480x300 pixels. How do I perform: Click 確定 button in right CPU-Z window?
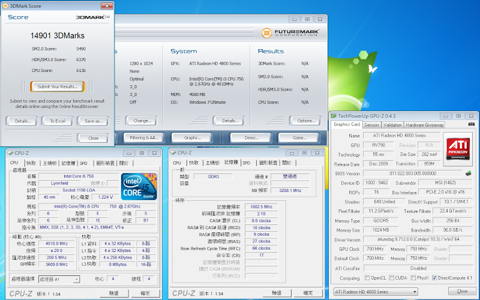click(x=308, y=293)
